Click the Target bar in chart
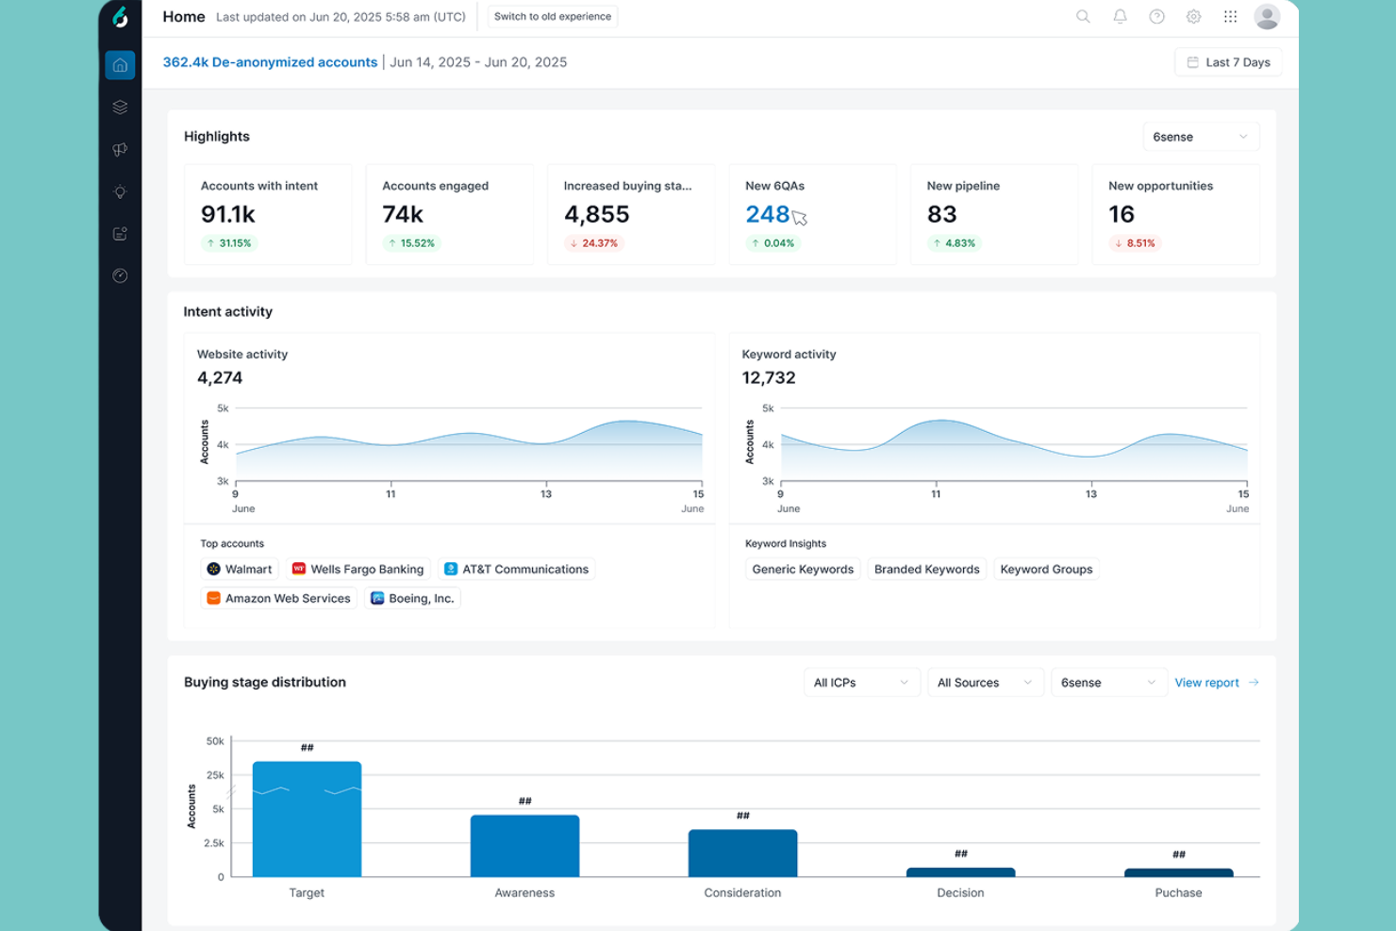The image size is (1396, 931). [x=307, y=819]
